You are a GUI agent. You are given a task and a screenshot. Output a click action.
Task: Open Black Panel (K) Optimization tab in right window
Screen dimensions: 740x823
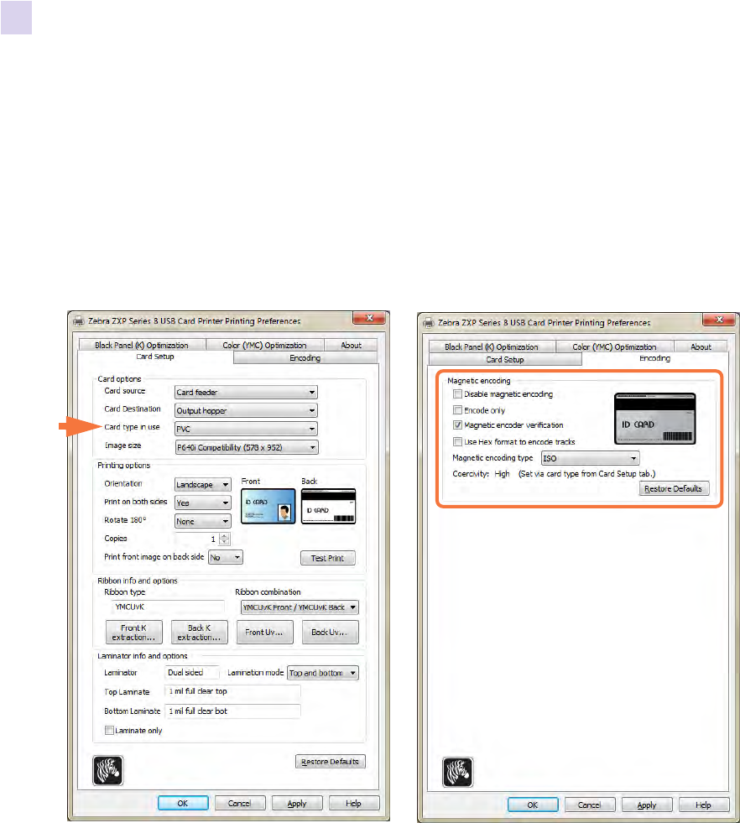[x=491, y=347]
